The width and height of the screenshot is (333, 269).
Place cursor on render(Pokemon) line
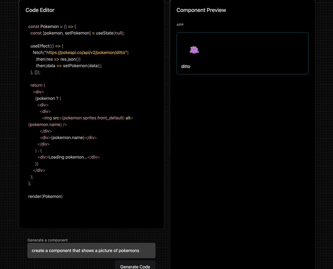pos(46,196)
